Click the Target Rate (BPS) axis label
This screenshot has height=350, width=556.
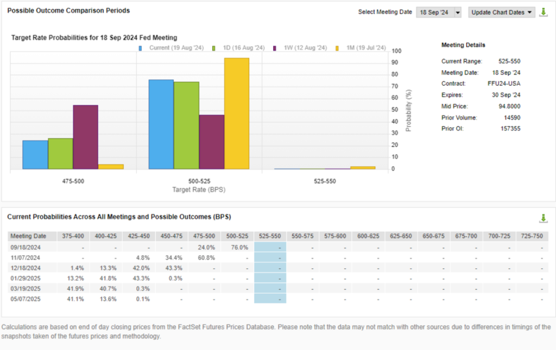199,190
